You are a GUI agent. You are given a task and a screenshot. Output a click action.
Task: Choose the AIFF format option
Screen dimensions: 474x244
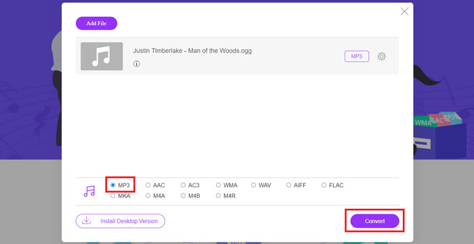tap(288, 185)
